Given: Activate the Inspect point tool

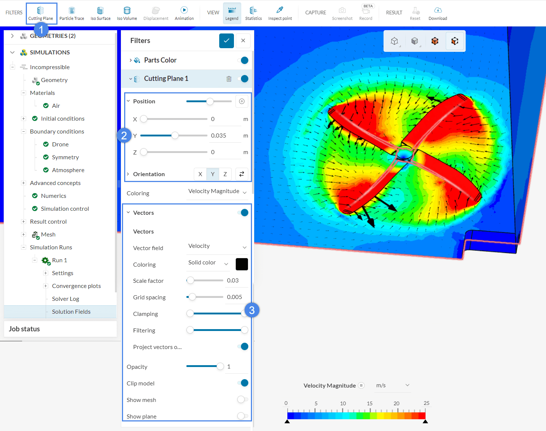Looking at the screenshot, I should [x=280, y=13].
